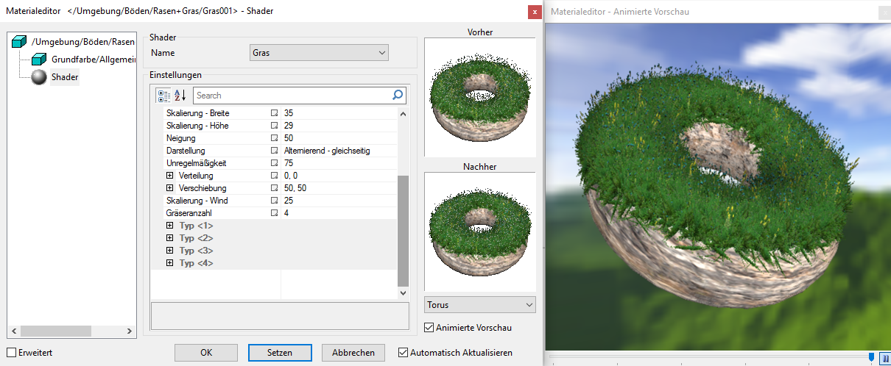
Task: Select the Shader tree node
Action: coord(65,77)
